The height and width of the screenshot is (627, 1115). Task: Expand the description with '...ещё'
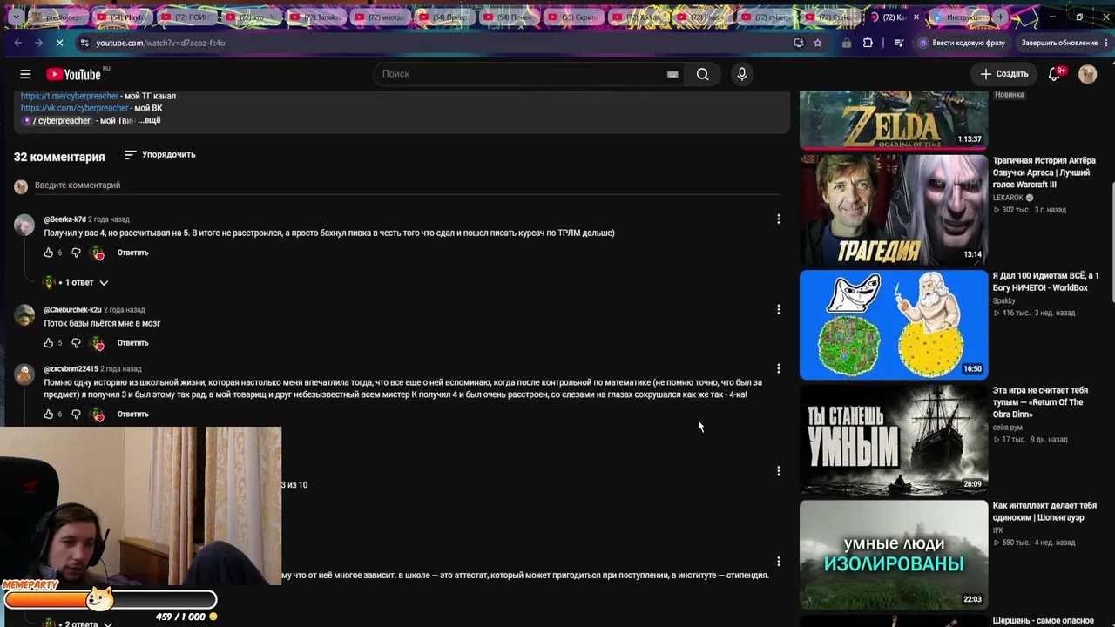click(149, 120)
